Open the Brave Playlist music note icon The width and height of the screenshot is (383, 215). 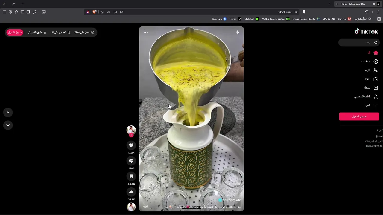[34, 12]
